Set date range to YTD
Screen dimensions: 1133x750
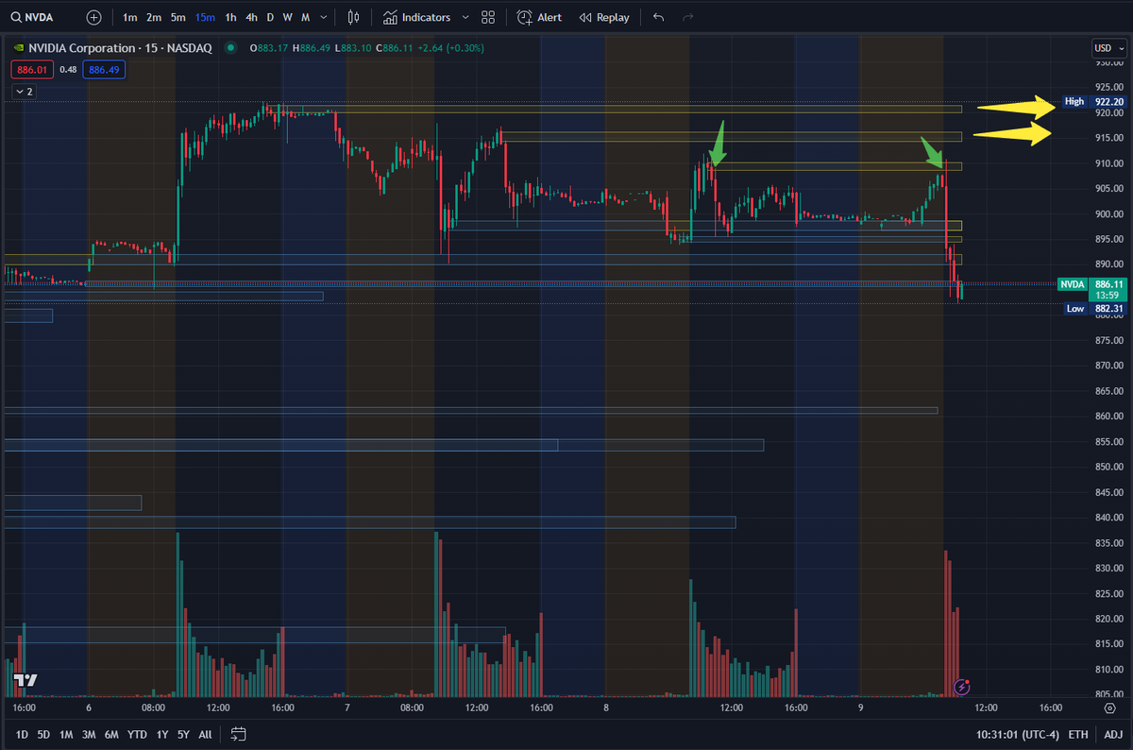(137, 734)
